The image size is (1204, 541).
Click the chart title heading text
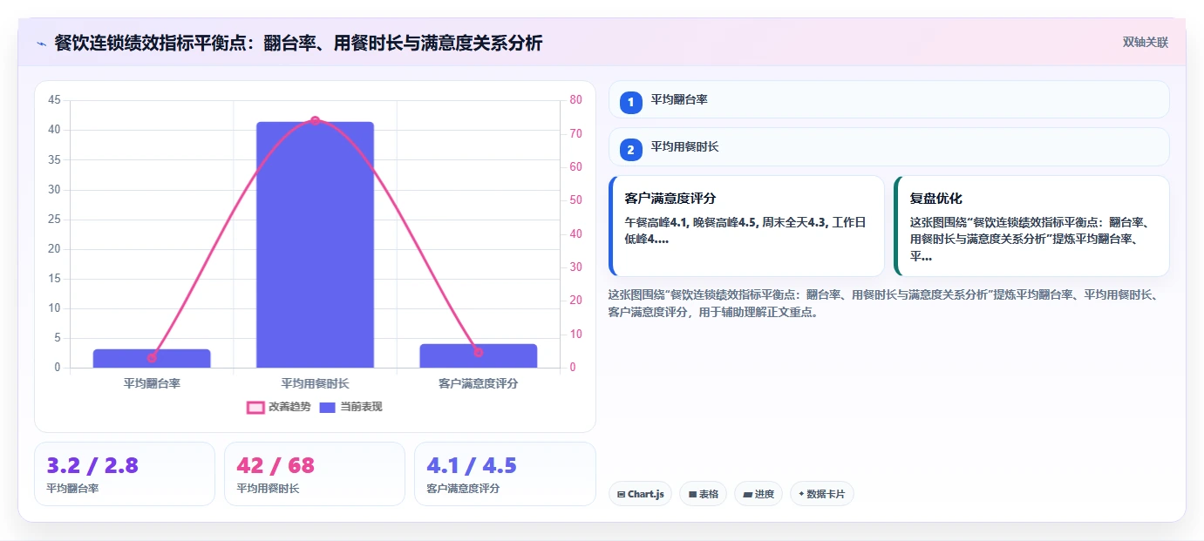pyautogui.click(x=298, y=43)
